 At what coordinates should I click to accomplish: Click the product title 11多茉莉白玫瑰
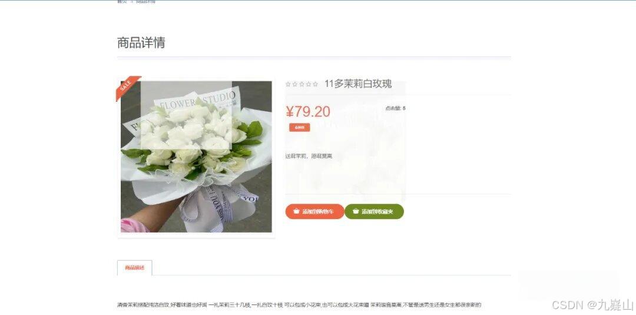pyautogui.click(x=358, y=84)
